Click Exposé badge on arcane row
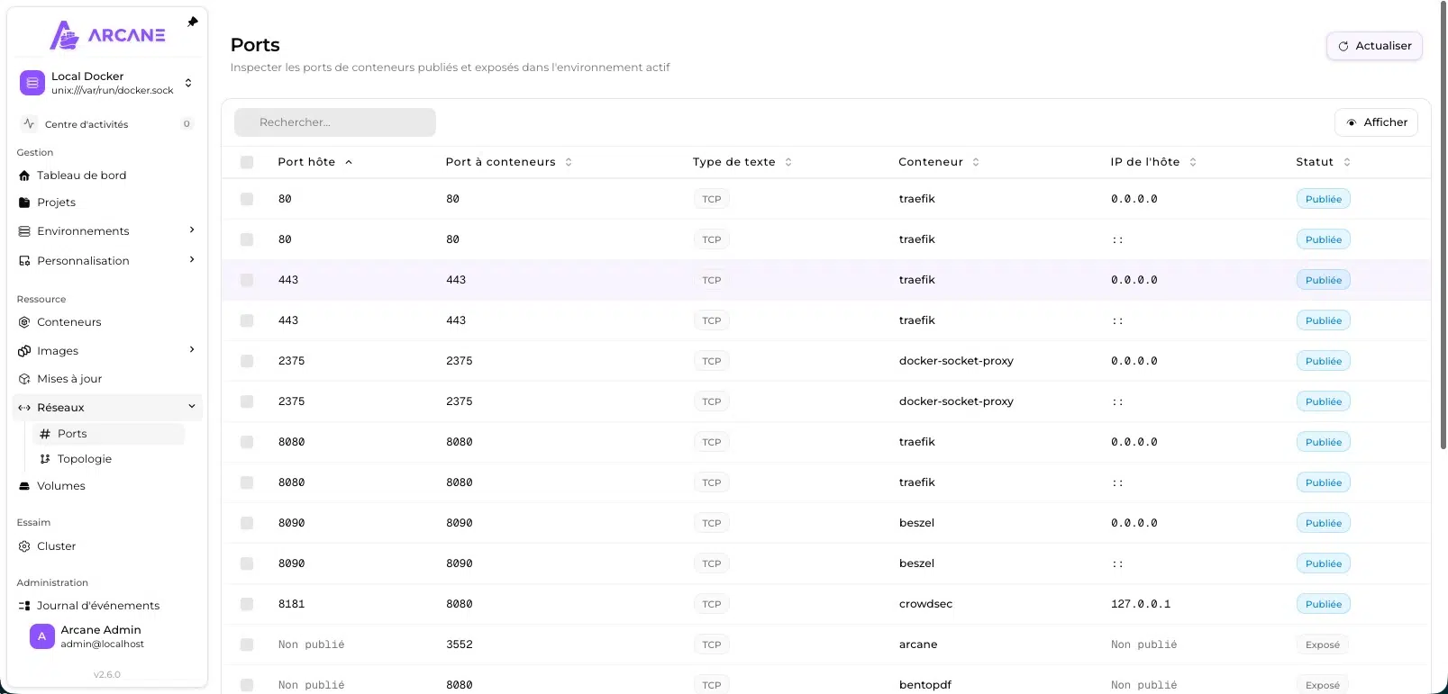Screen dimensions: 1448x694 (x=1323, y=644)
